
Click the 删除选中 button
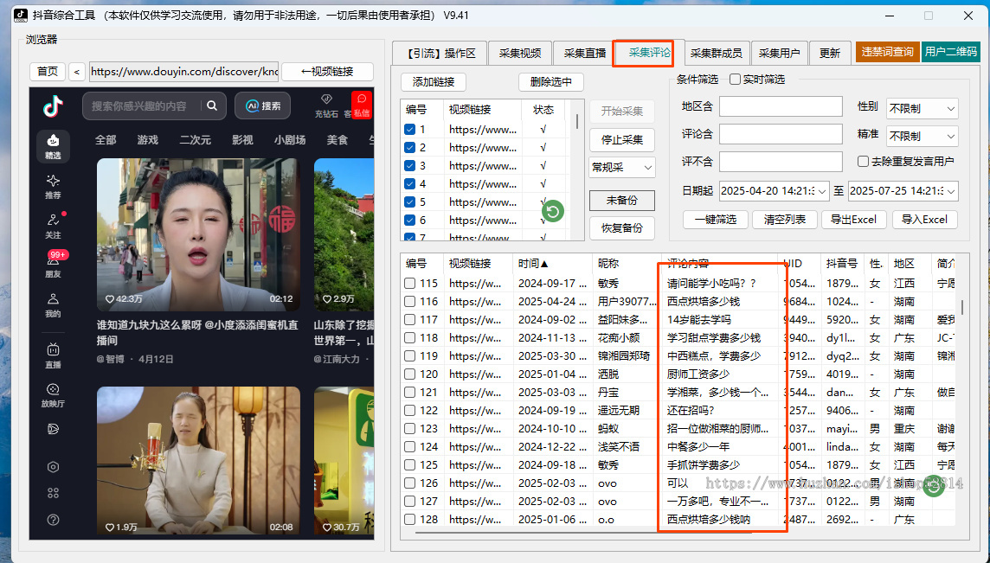551,82
